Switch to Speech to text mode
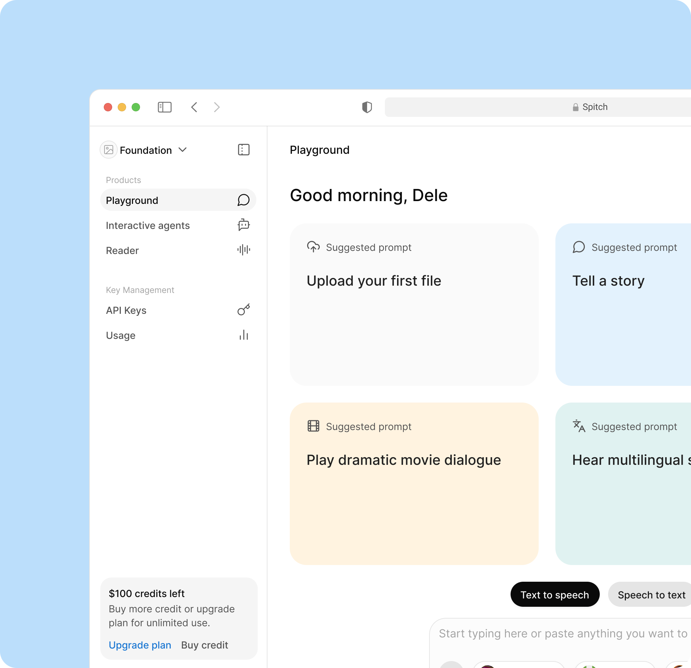The height and width of the screenshot is (668, 691). coord(651,595)
